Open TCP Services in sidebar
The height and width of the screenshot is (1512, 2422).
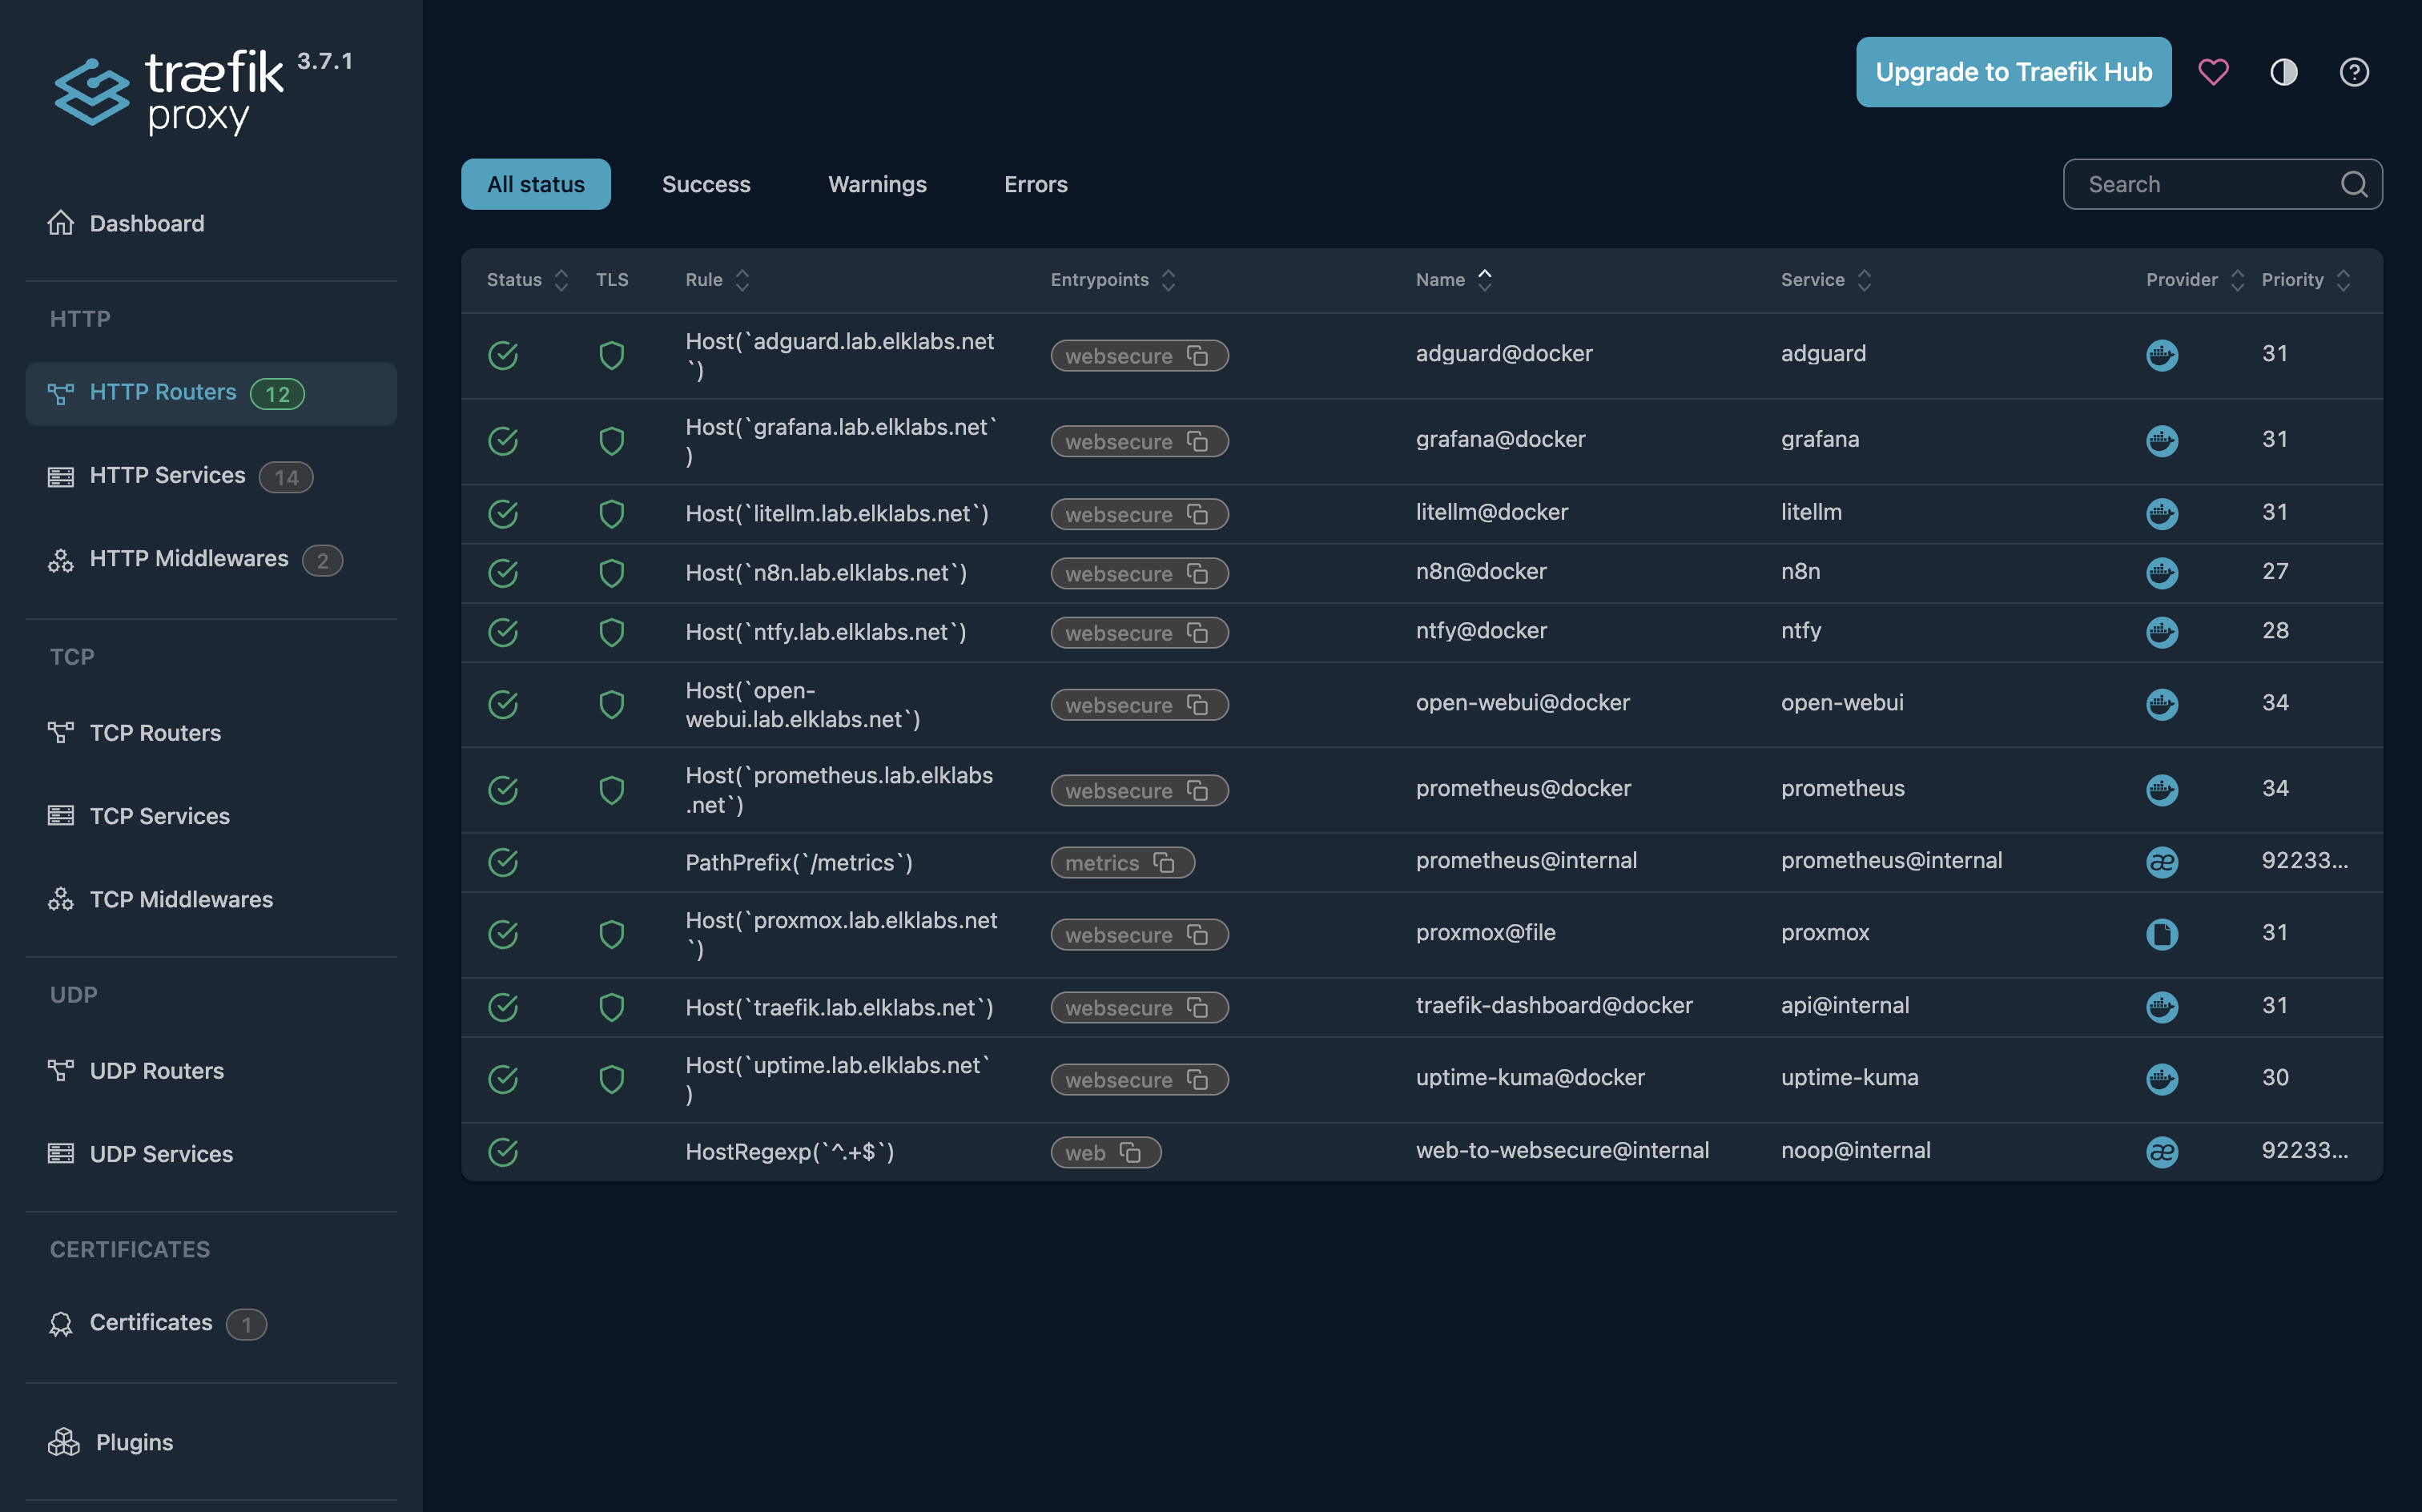[211, 816]
